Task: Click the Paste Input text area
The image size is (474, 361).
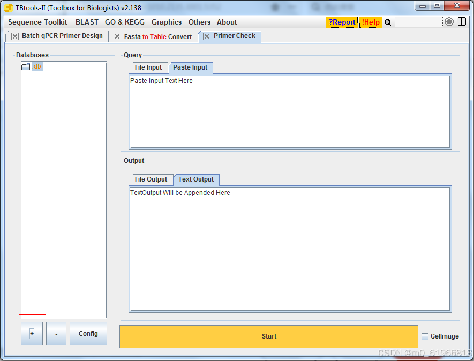Action: click(x=290, y=111)
